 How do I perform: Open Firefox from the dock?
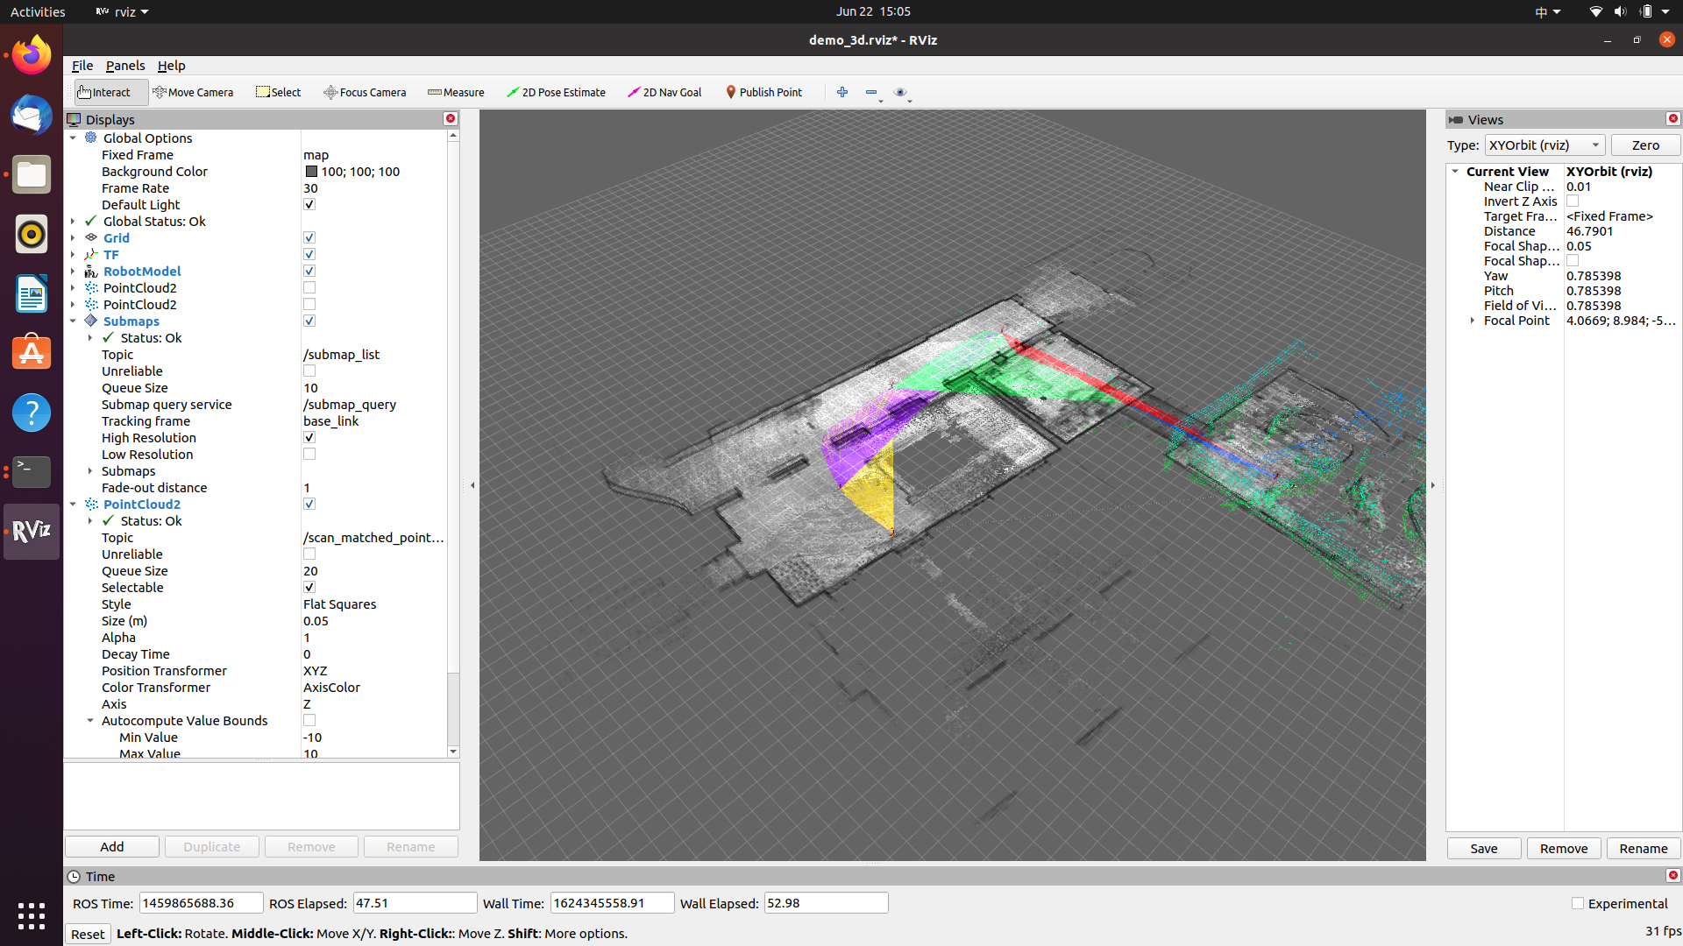point(32,56)
